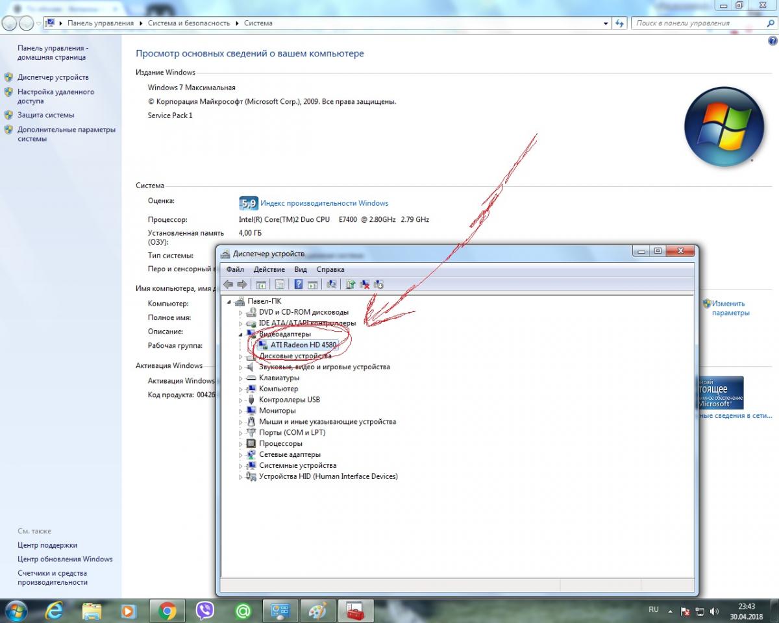Open the Вид menu in Device Manager

click(300, 269)
